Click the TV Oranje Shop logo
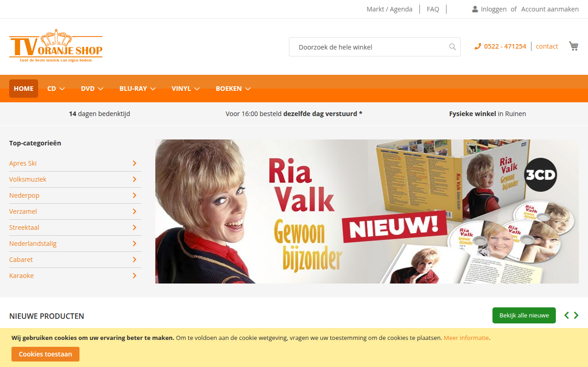The height and width of the screenshot is (367, 588). click(x=56, y=46)
